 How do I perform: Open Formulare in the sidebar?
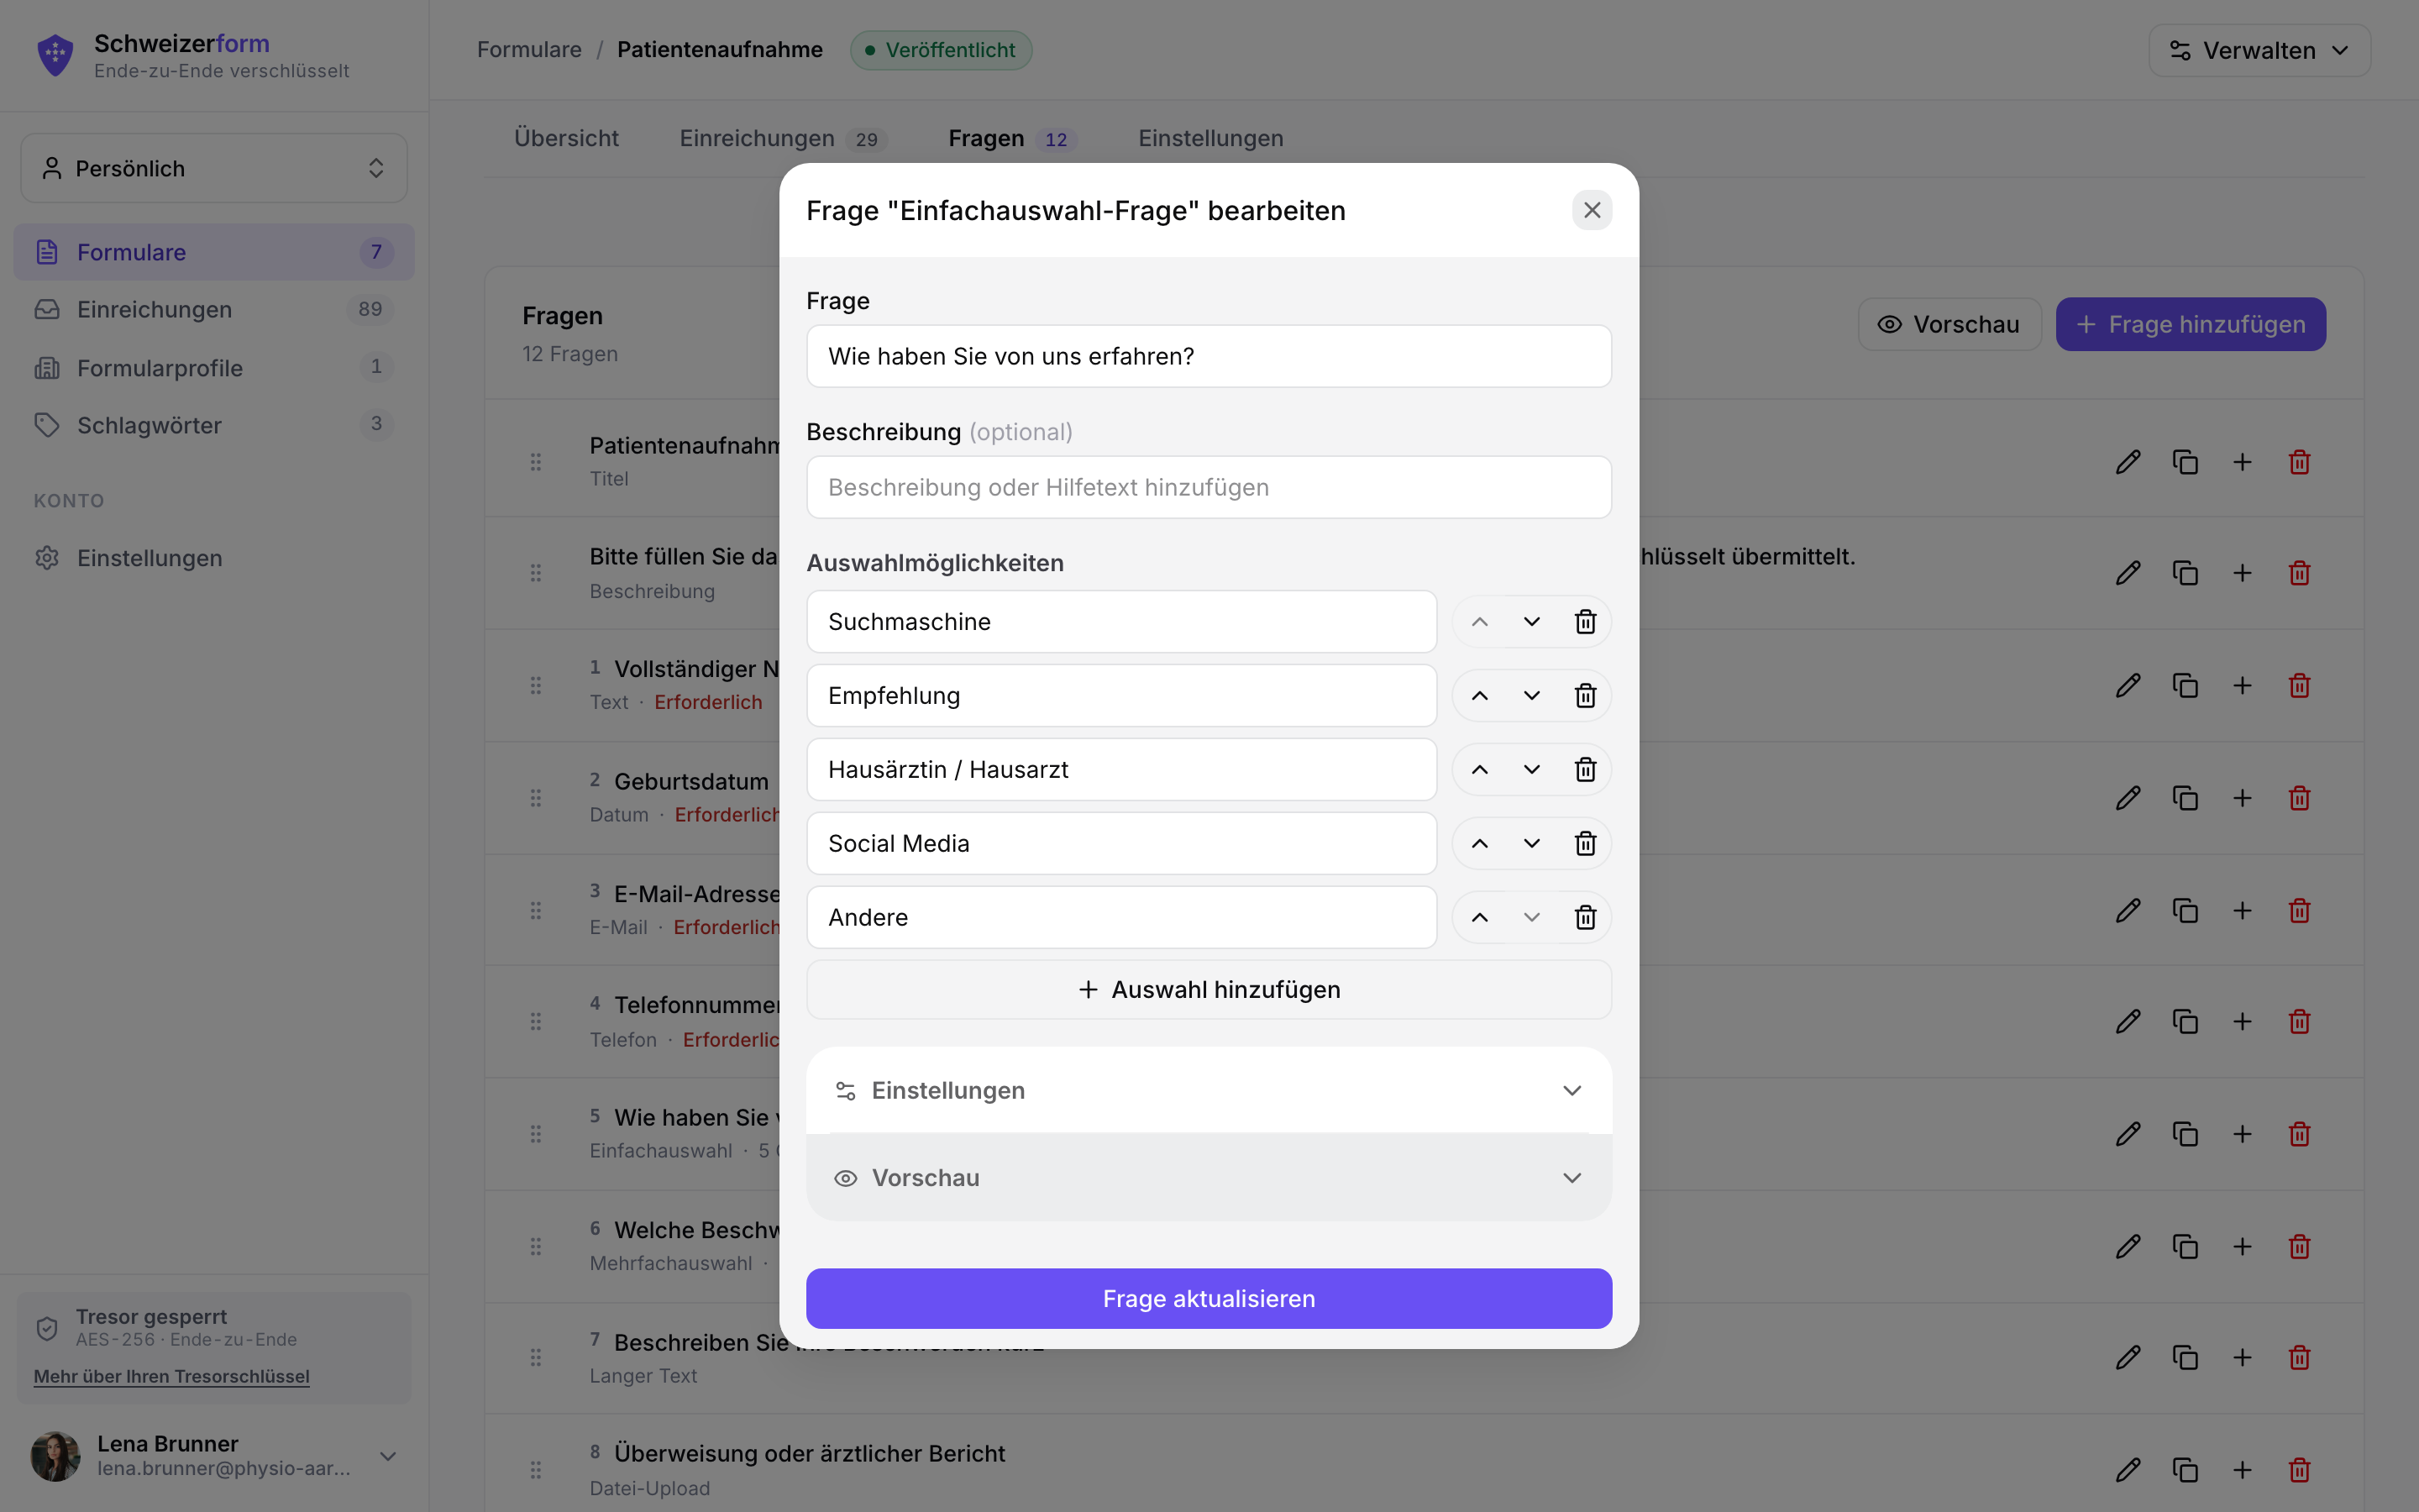tap(214, 252)
